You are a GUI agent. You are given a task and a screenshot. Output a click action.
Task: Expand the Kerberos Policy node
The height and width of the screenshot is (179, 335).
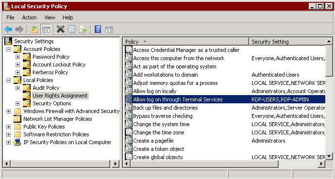(18, 72)
